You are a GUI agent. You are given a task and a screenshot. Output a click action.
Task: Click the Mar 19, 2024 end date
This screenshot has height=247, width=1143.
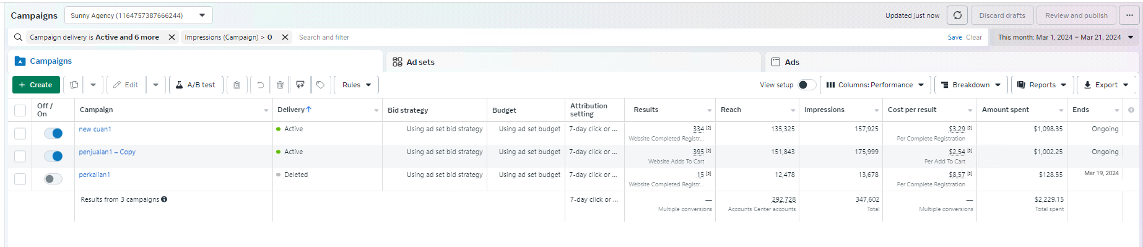click(x=1102, y=173)
